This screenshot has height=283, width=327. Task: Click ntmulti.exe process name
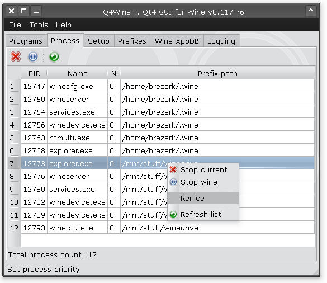coord(77,138)
